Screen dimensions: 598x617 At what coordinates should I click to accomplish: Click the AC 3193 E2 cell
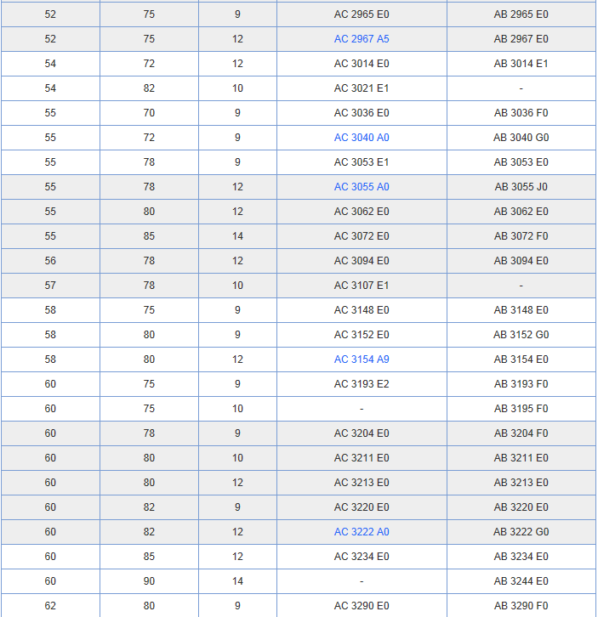362,384
